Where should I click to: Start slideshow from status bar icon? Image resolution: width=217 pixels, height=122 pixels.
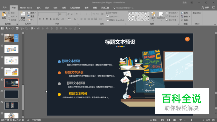tap(180, 120)
